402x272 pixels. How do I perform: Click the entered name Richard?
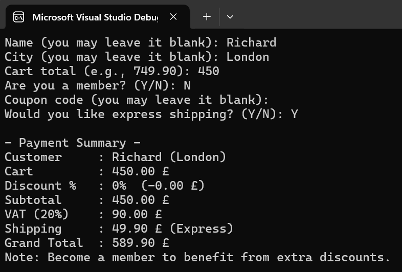pyautogui.click(x=251, y=42)
